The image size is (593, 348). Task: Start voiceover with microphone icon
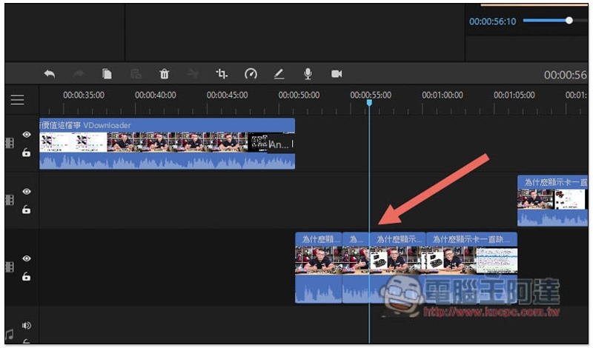(308, 74)
